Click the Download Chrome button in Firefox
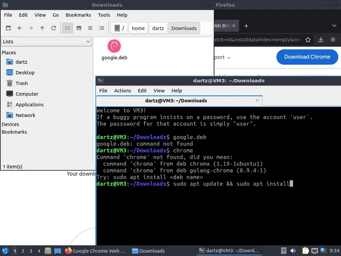The image size is (341, 256). [307, 57]
